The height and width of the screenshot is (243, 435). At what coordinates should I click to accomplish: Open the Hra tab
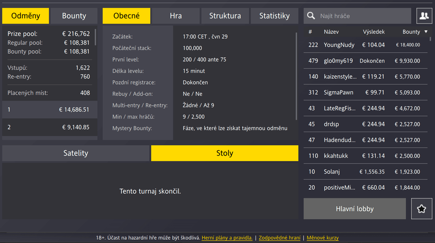point(176,16)
